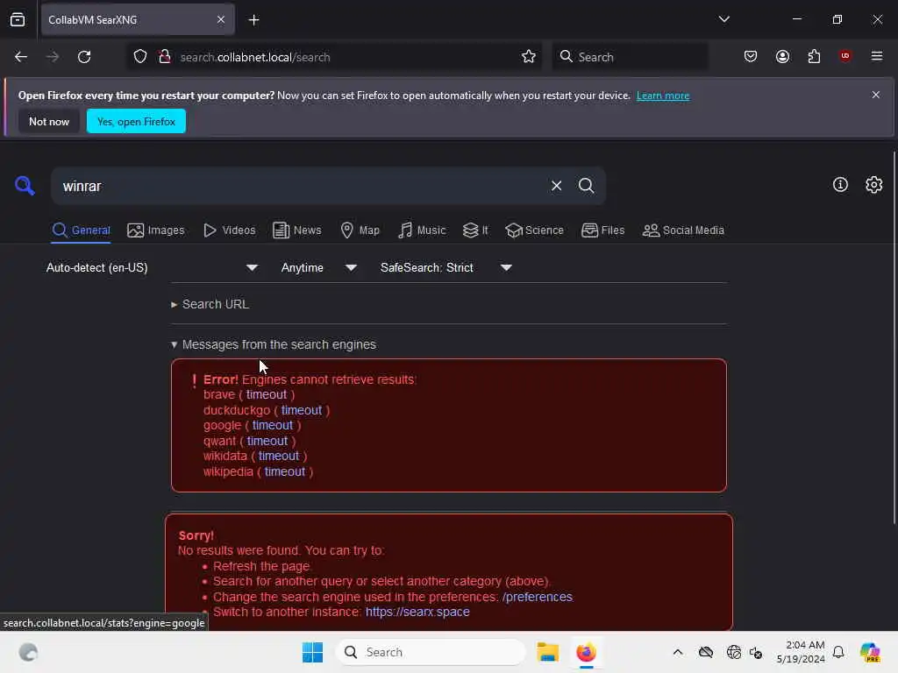Screen dimensions: 898x673
Task: Click the Firefox toolbar Search box
Action: [x=630, y=57]
